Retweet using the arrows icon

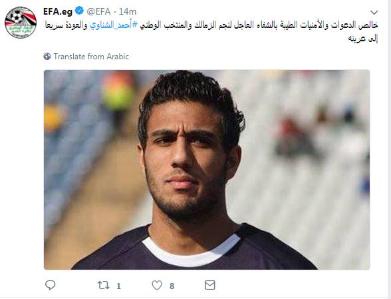(104, 285)
